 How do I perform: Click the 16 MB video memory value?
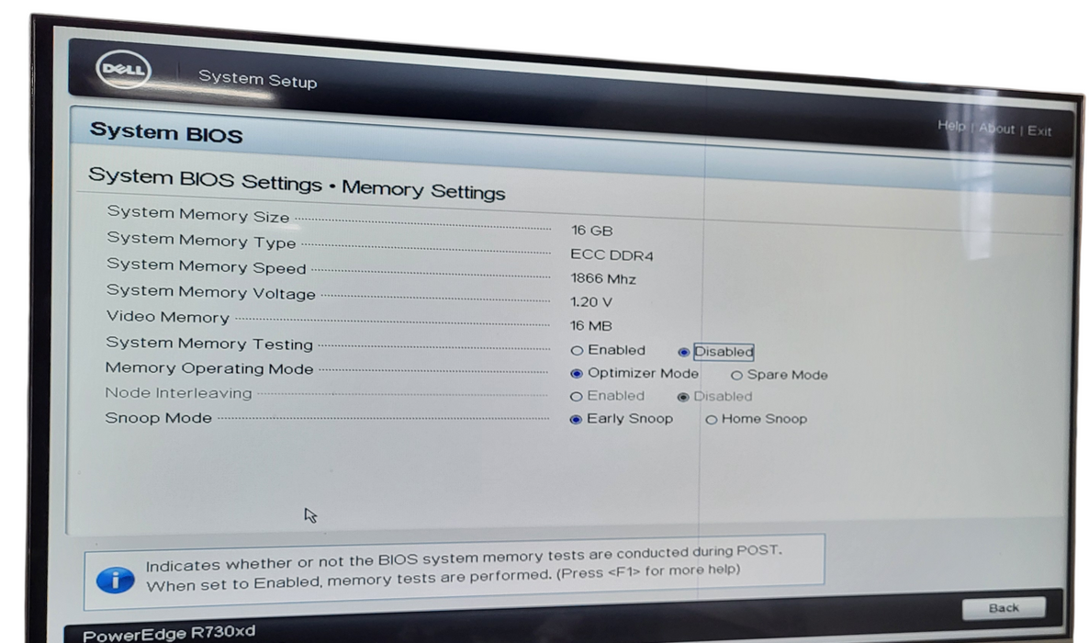click(x=591, y=325)
